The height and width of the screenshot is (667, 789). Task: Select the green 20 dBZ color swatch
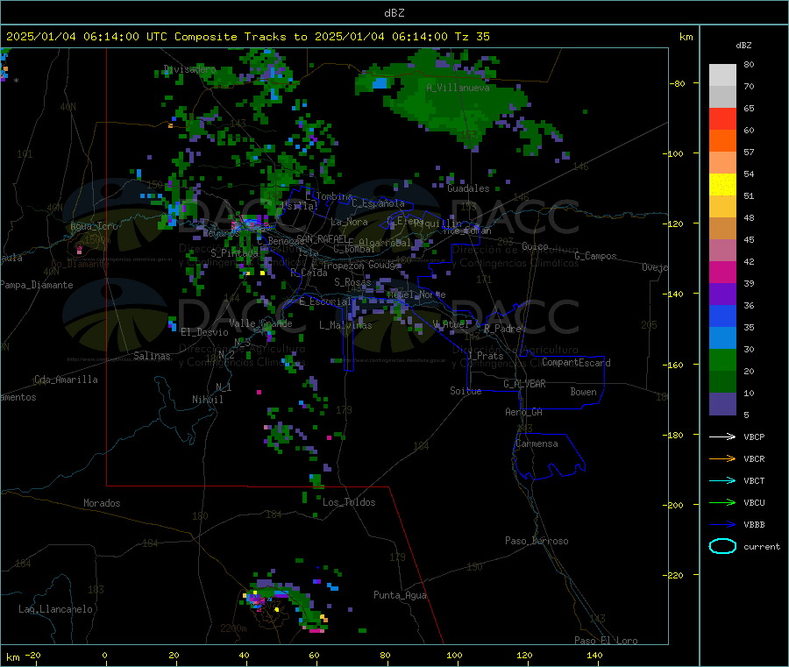pos(722,359)
